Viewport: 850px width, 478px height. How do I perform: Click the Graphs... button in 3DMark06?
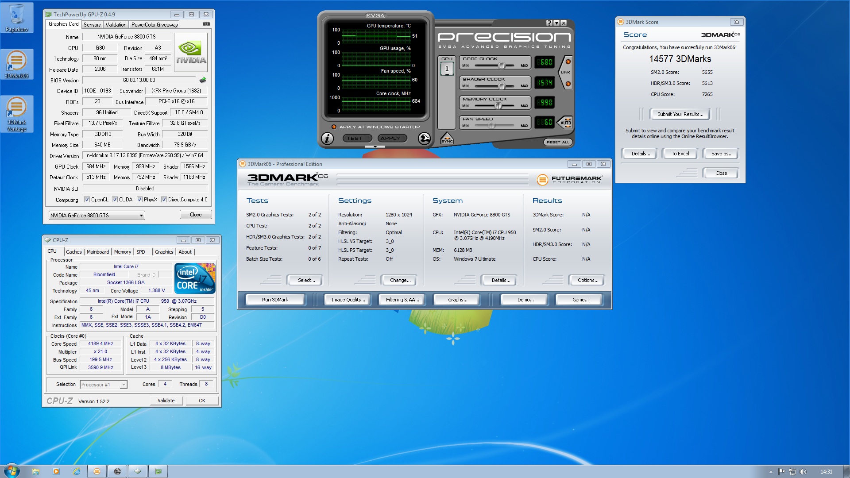click(457, 300)
